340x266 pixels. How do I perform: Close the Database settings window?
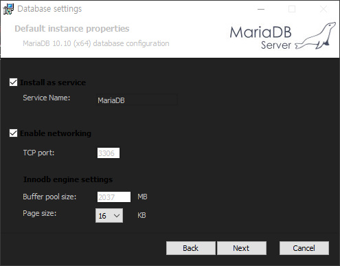tap(324, 9)
